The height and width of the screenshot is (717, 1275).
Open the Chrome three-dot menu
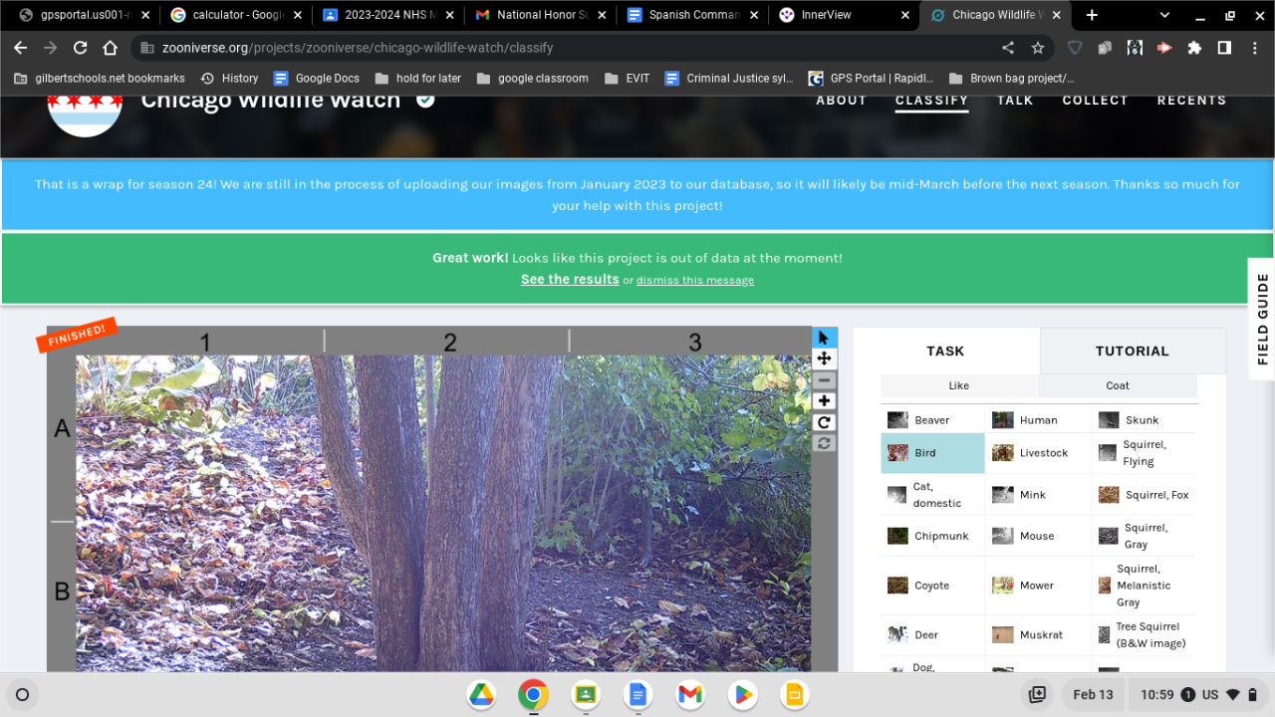[1254, 48]
